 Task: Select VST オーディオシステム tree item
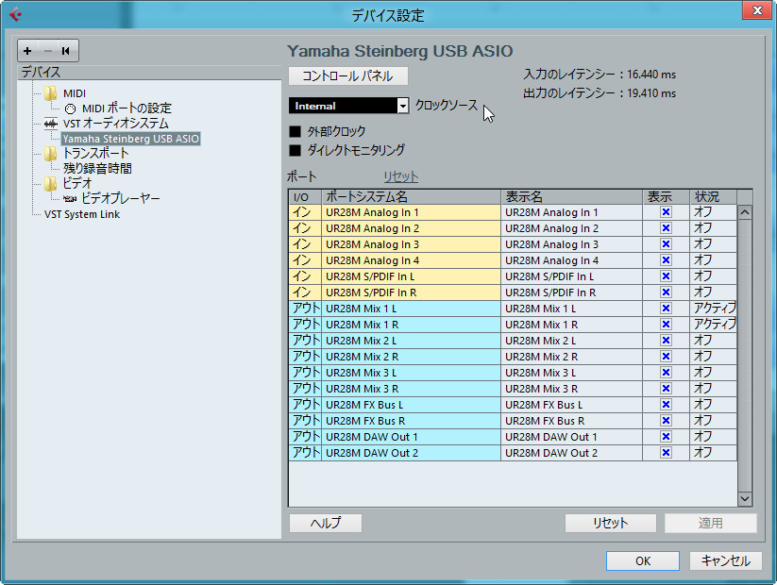coord(116,124)
